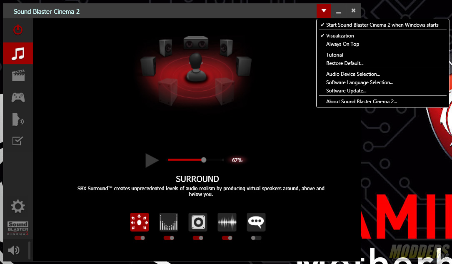Turn off the Crystalizer toggle switch
The image size is (452, 264).
[169, 238]
